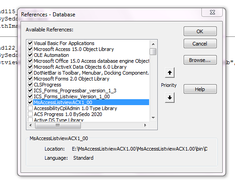Toggle ICS_Forms_Progressbar_version_1_3 checkbox
This screenshot has width=235, height=192.
click(x=30, y=91)
